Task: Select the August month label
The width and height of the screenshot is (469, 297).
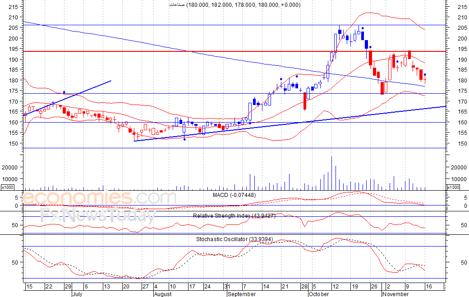Action: [x=162, y=294]
